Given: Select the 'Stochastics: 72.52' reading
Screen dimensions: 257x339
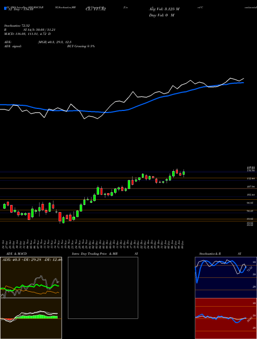Looking at the screenshot, I should coord(16,26).
